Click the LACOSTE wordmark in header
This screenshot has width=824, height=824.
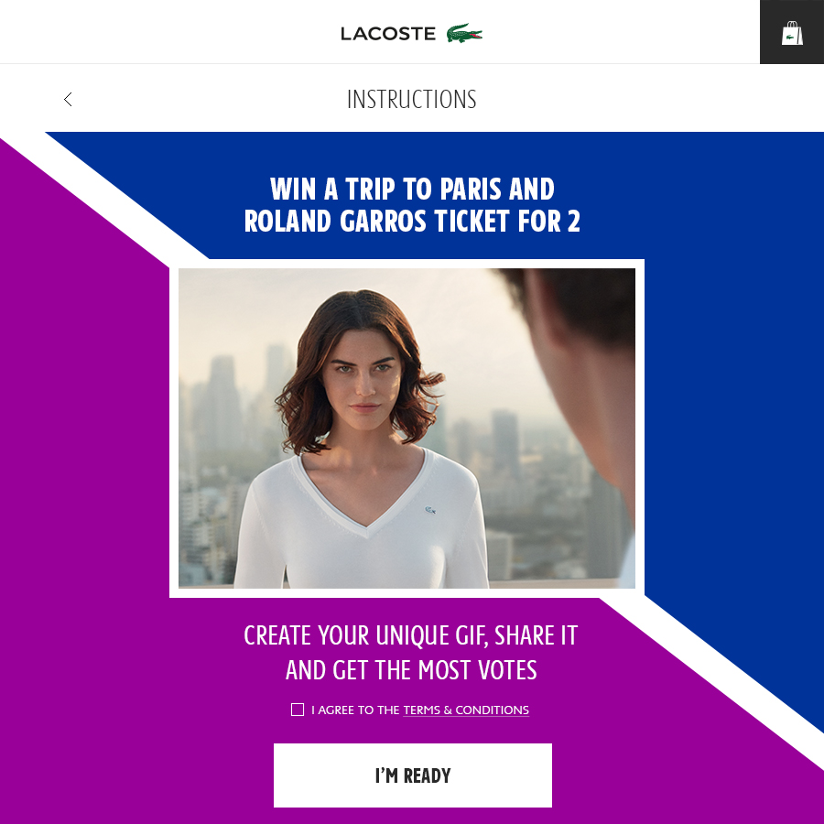tap(388, 34)
